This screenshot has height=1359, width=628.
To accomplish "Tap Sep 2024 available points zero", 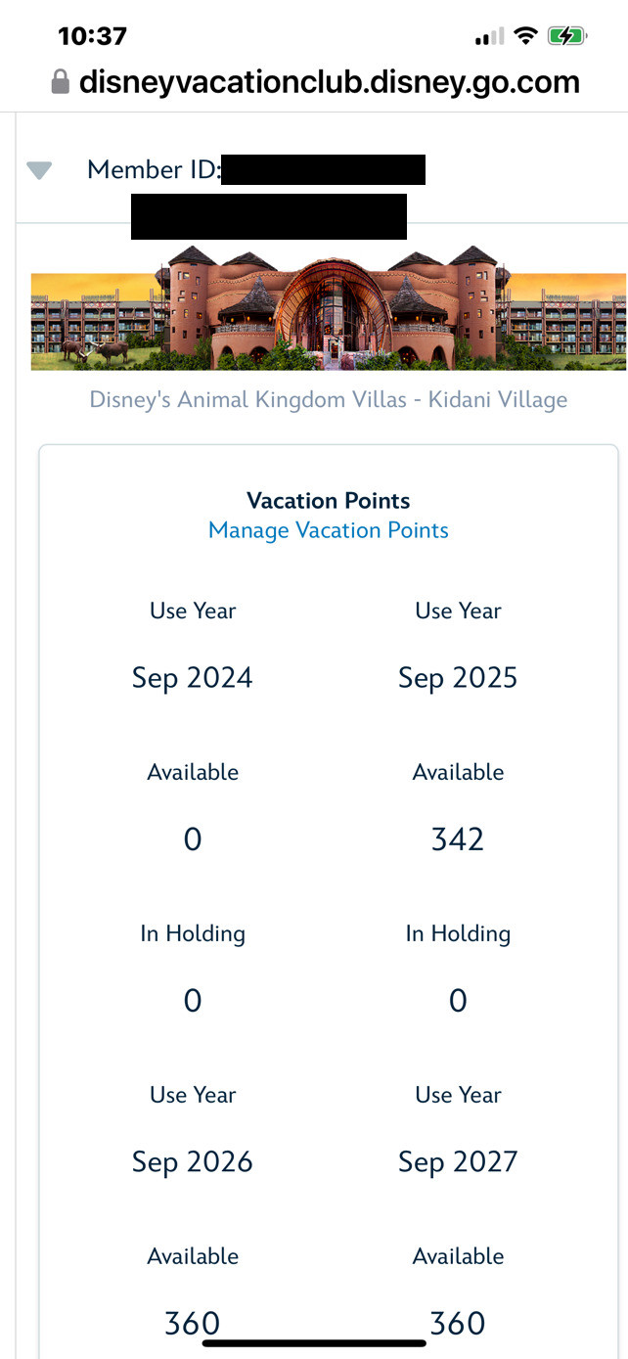I will [193, 839].
